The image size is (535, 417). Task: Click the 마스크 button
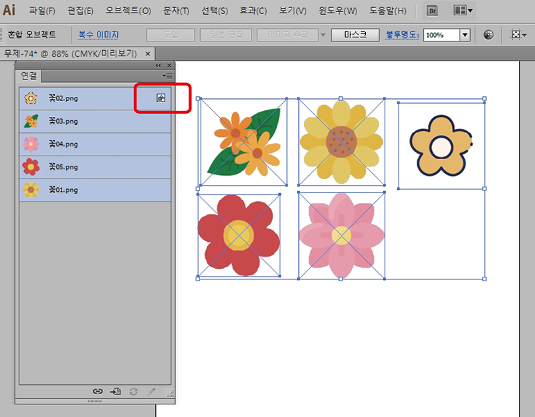click(x=355, y=35)
